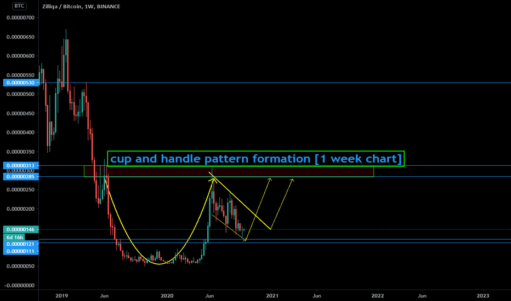Click the 0.00000400 price axis tick
The width and height of the screenshot is (511, 301).
(20, 132)
